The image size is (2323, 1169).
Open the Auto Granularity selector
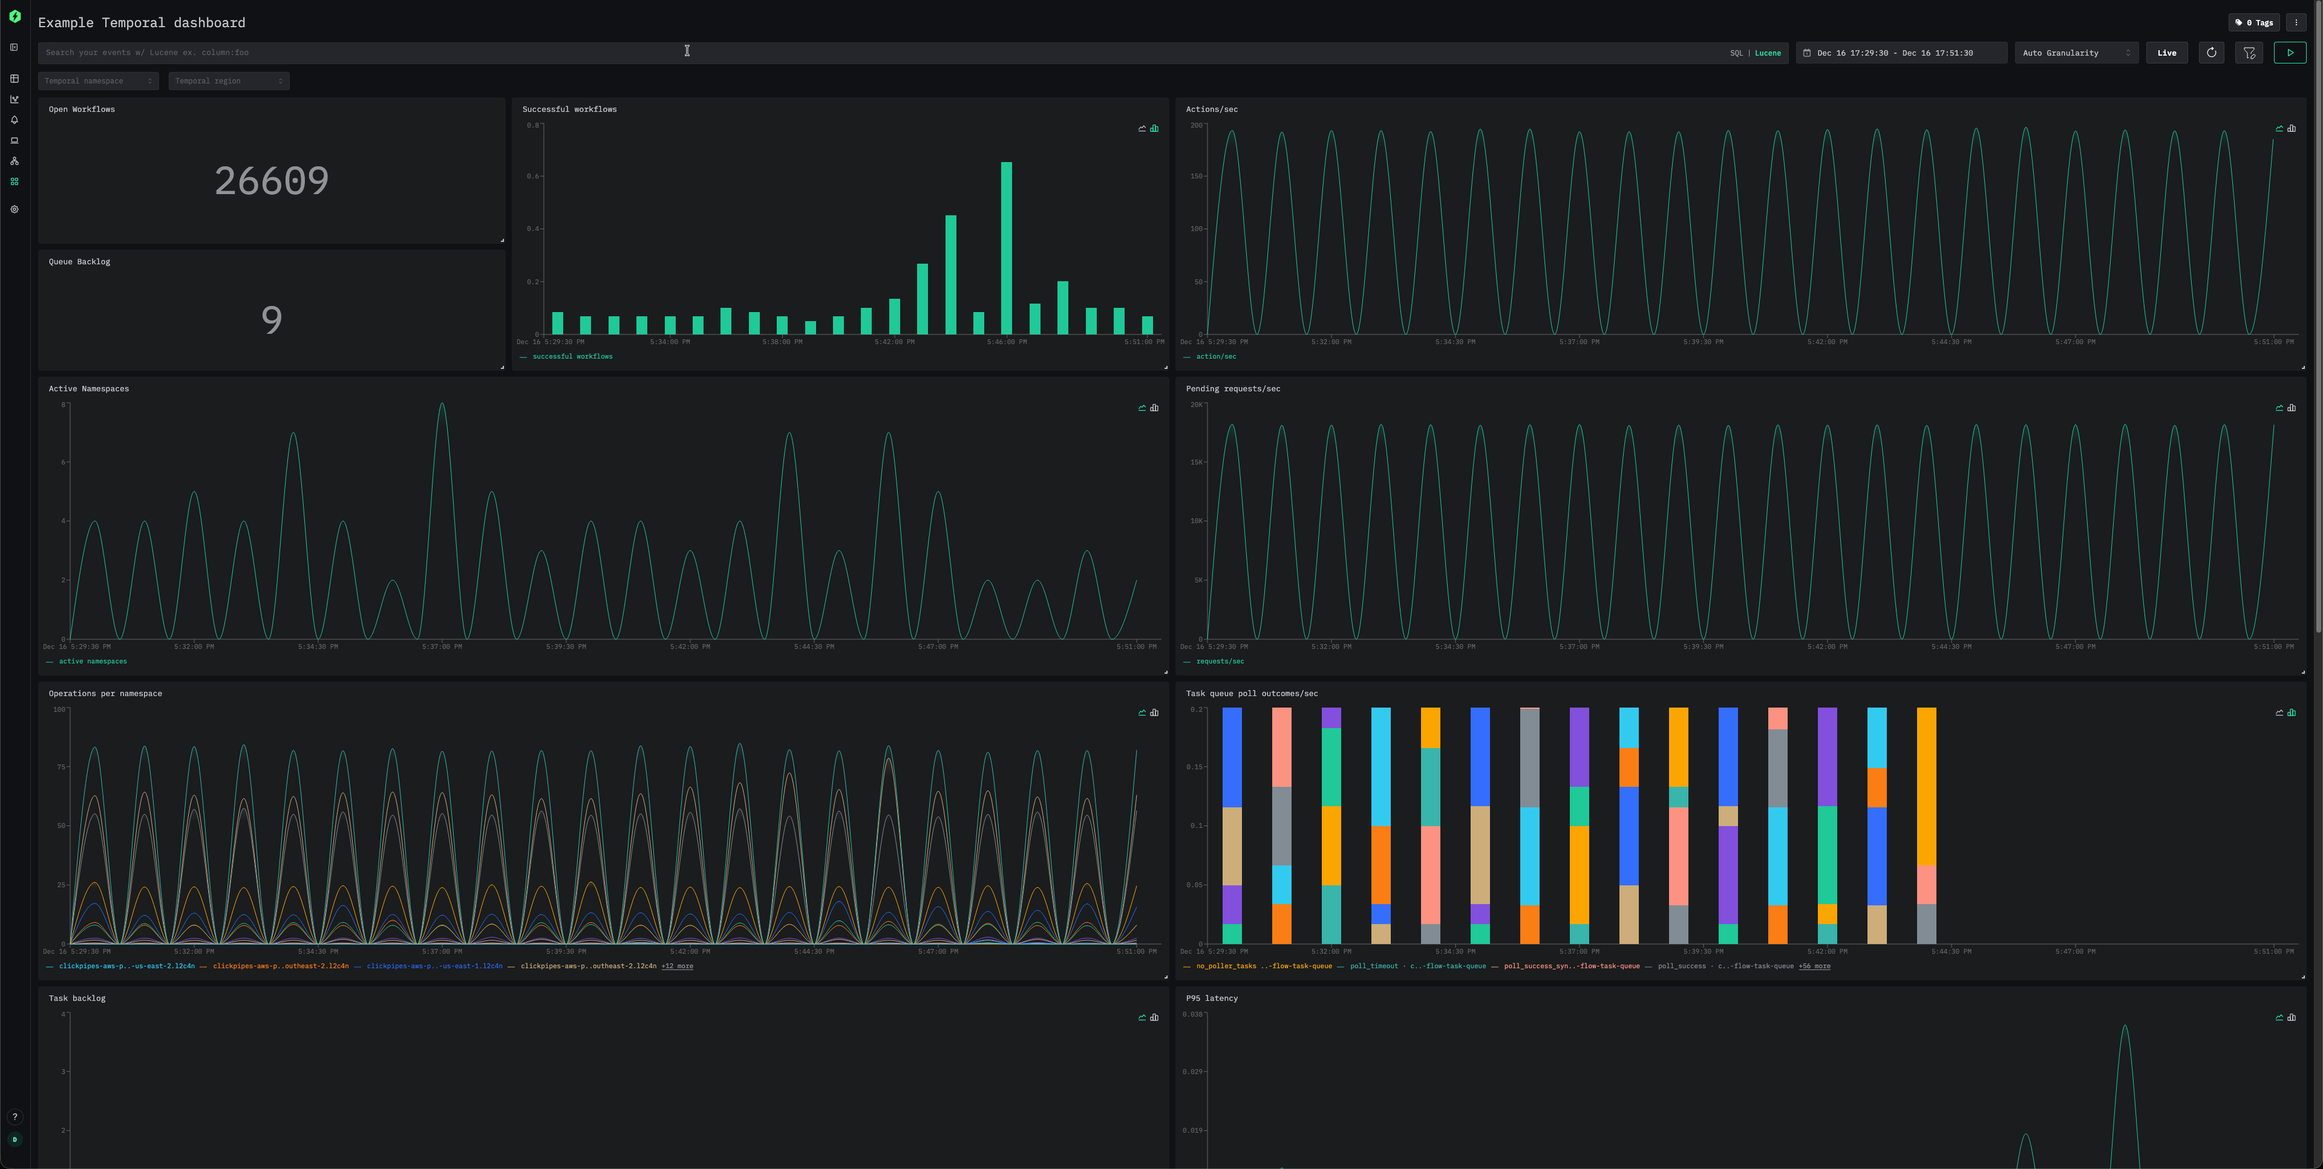pyautogui.click(x=2076, y=52)
